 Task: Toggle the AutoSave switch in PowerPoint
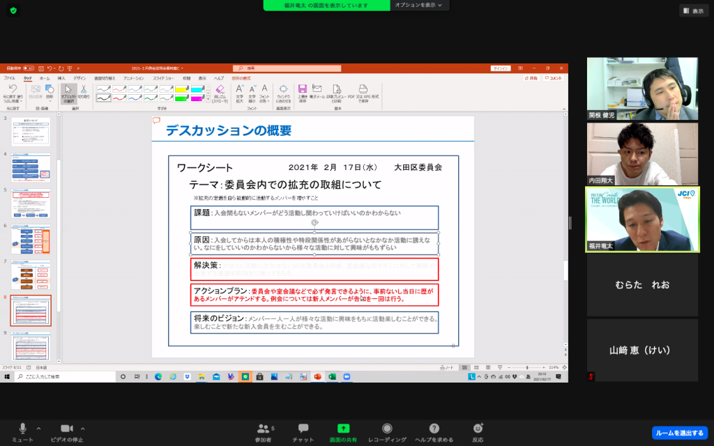(28, 68)
